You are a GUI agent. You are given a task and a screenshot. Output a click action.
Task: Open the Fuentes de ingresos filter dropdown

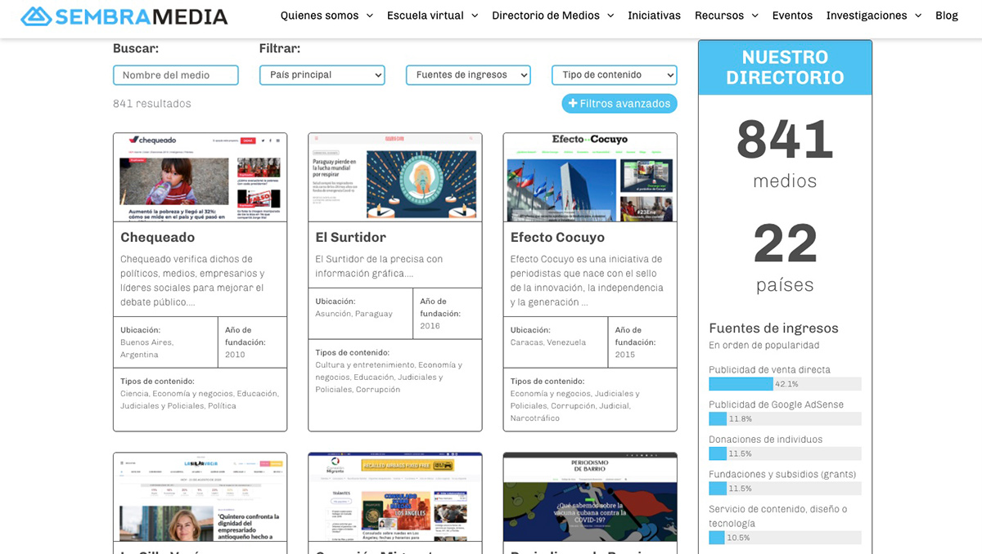[x=468, y=74]
